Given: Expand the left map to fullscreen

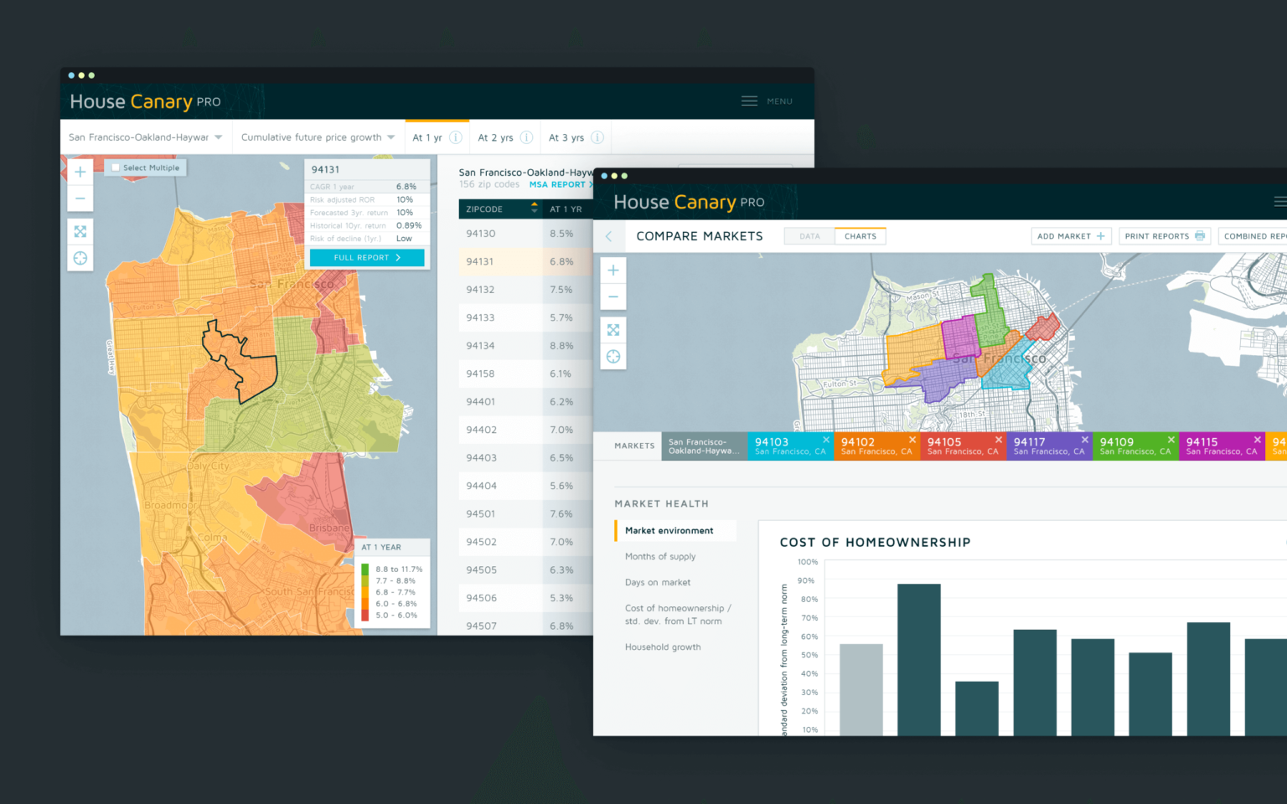Looking at the screenshot, I should point(80,232).
